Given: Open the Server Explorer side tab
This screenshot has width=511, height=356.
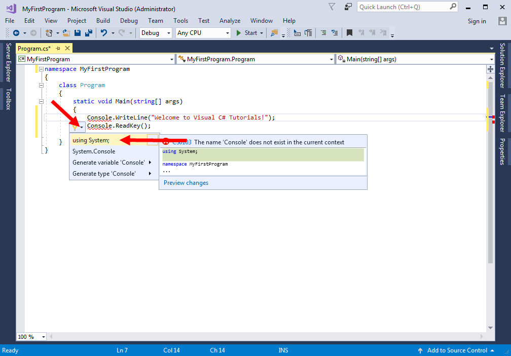Looking at the screenshot, I should [x=8, y=62].
